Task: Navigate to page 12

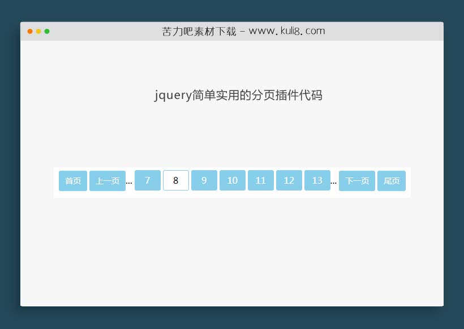Action: [x=289, y=180]
